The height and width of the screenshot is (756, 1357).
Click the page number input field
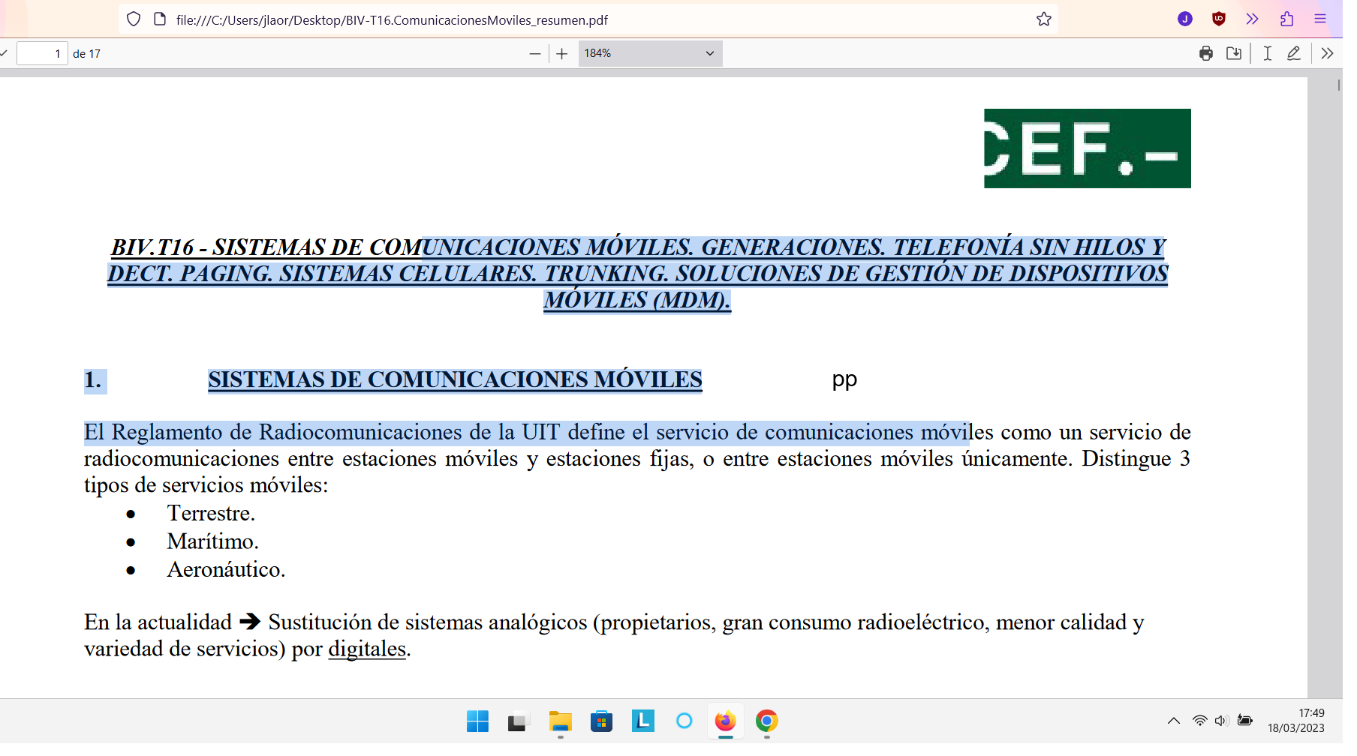[42, 53]
